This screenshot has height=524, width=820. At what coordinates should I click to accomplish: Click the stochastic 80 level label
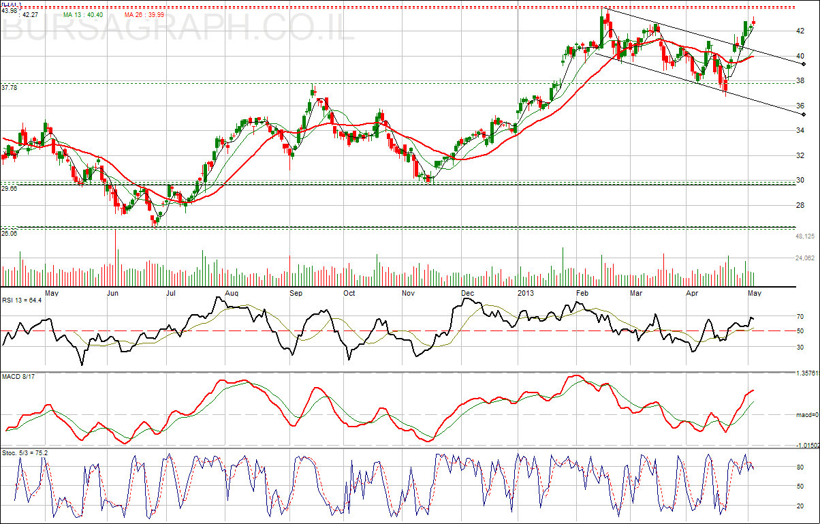point(801,467)
